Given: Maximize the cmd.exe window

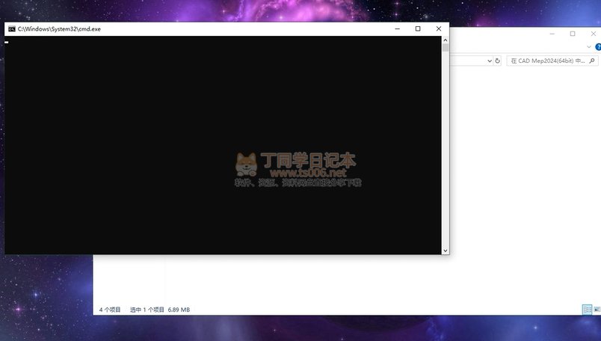Looking at the screenshot, I should [418, 28].
